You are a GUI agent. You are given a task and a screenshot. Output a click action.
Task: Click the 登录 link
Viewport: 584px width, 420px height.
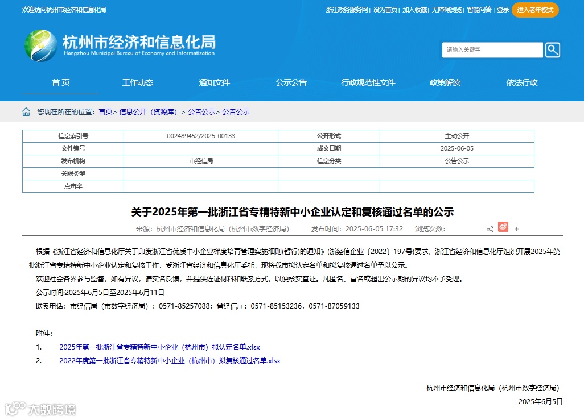(x=503, y=10)
